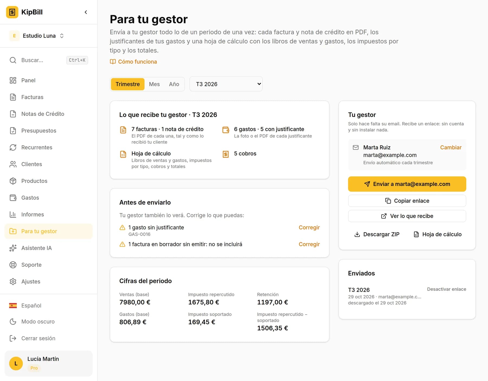The image size is (488, 381).
Task: Open the Cómo funciona link
Action: click(x=133, y=62)
